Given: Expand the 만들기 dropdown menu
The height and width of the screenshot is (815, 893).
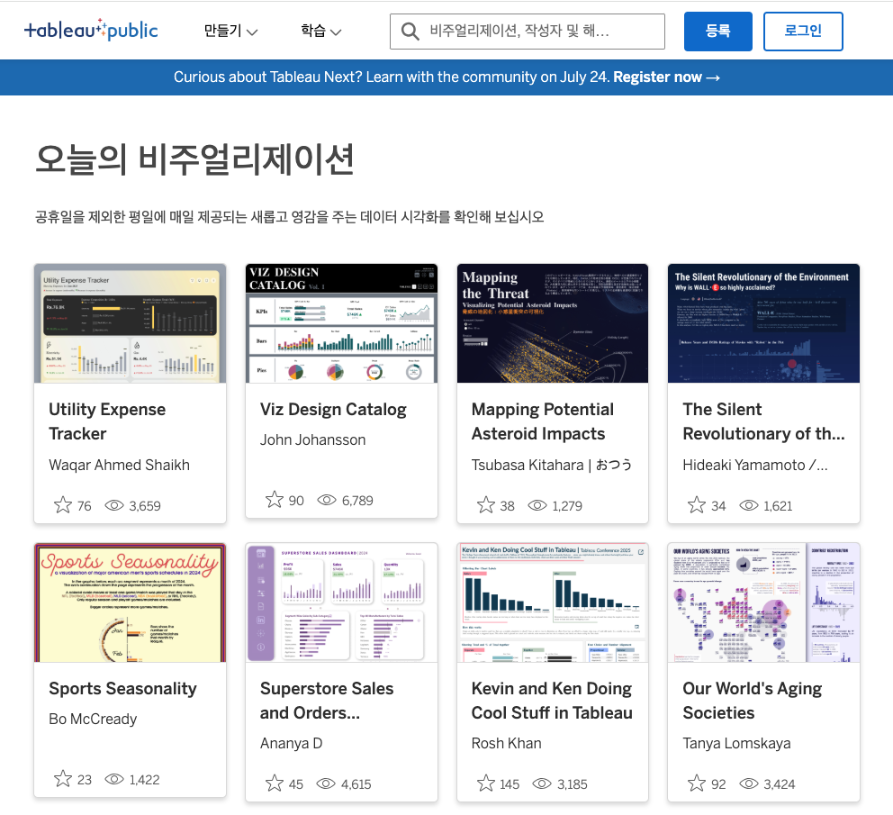Looking at the screenshot, I should point(230,32).
